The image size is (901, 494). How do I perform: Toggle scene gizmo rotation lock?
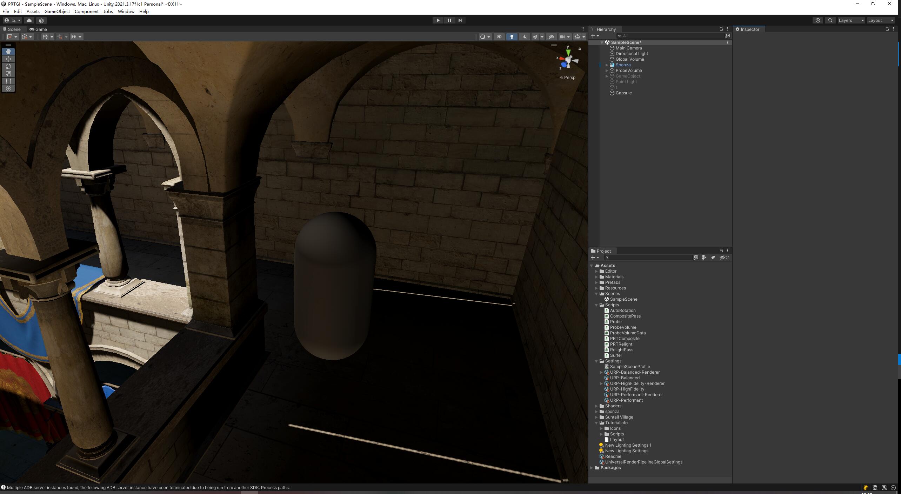pyautogui.click(x=580, y=49)
